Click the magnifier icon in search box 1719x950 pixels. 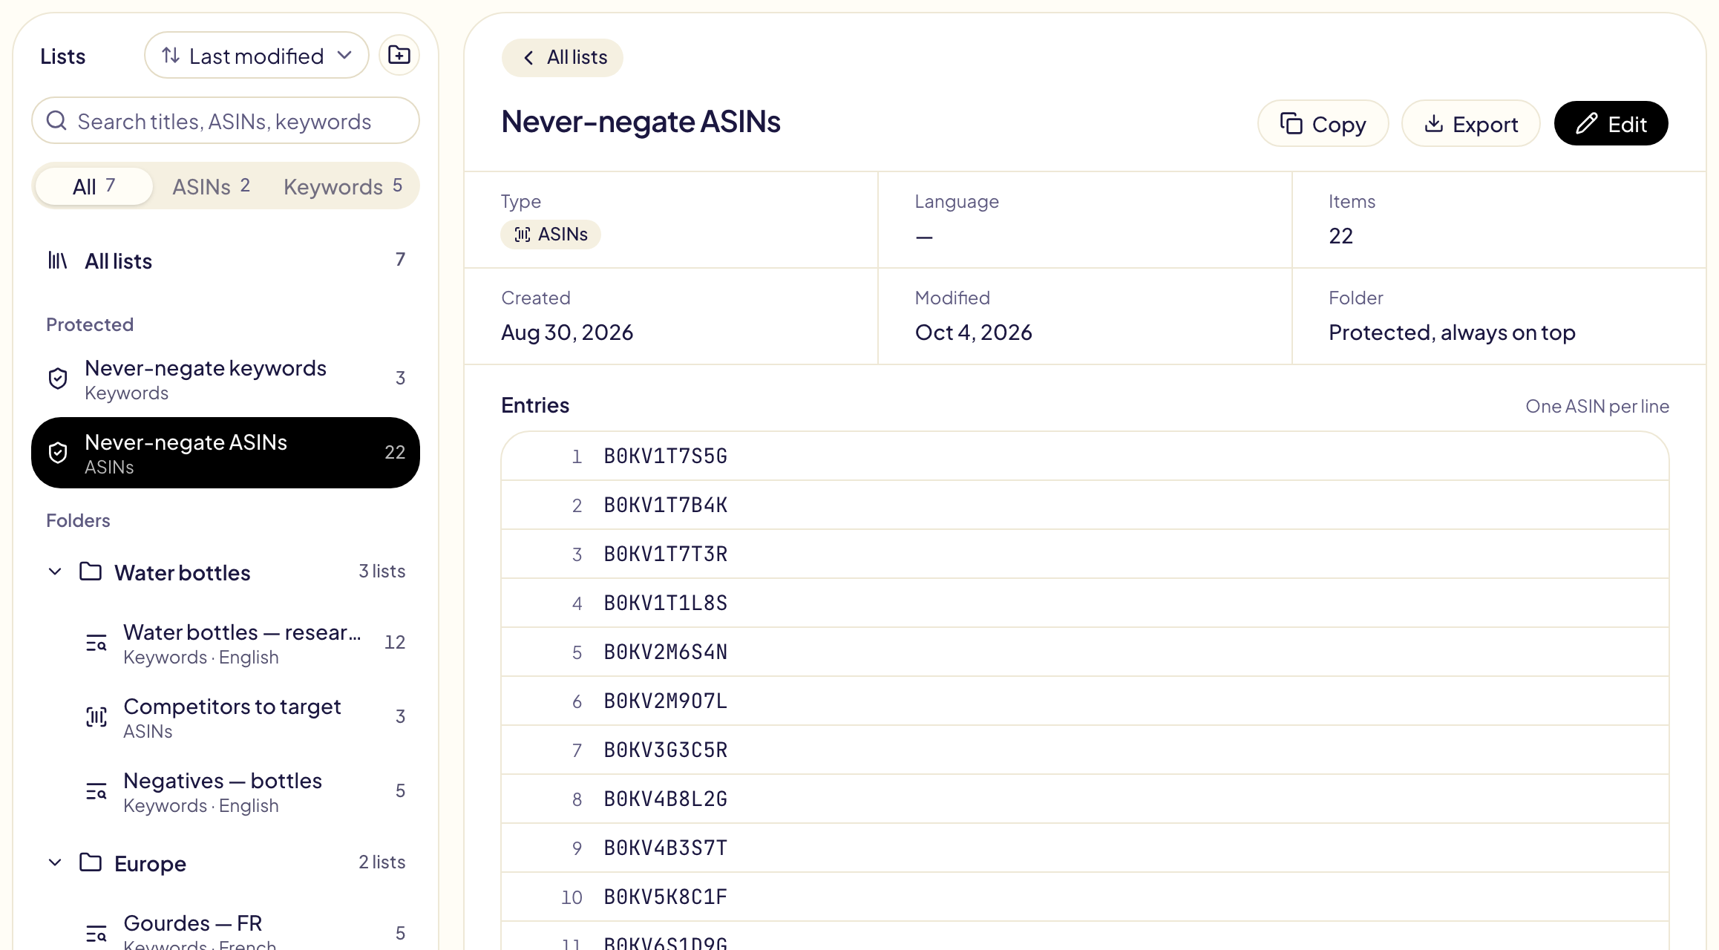[x=57, y=120]
